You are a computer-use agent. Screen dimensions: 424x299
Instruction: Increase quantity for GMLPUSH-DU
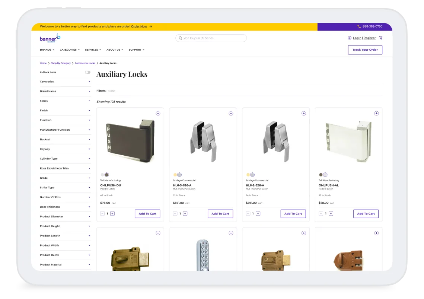click(112, 213)
